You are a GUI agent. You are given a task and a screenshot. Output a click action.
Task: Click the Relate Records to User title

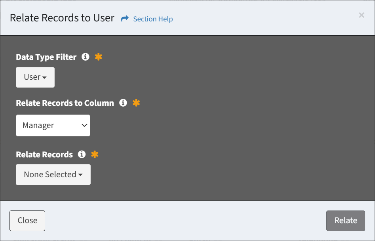tap(62, 18)
